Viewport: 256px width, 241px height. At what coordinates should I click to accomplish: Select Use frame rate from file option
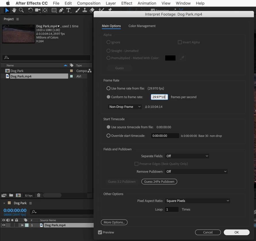108,88
